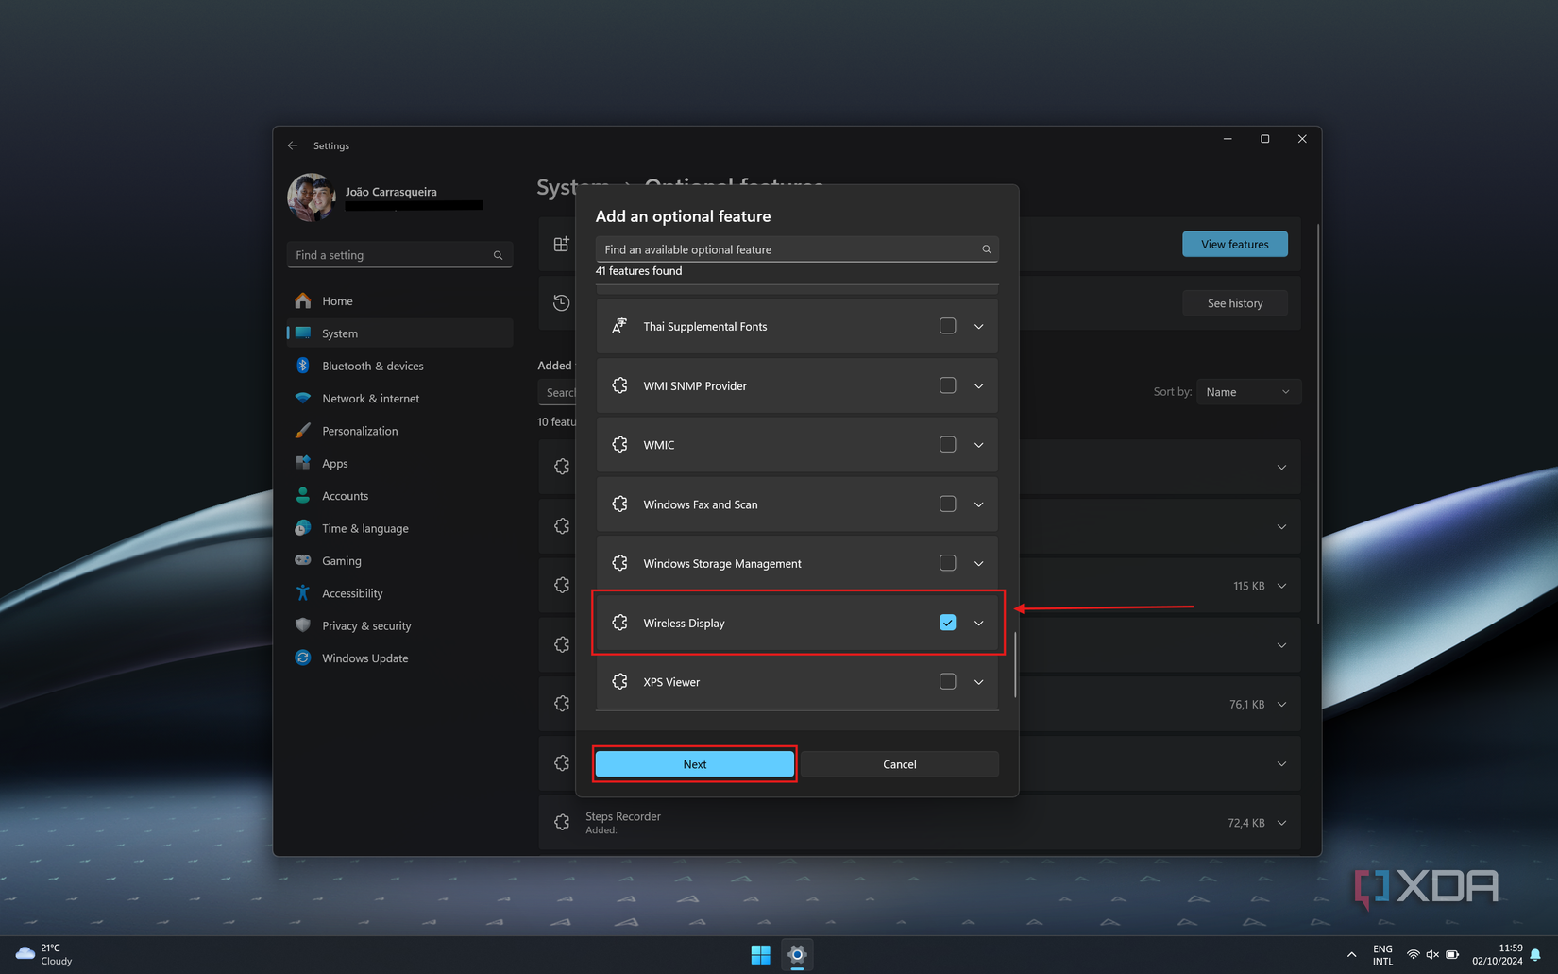Open Privacy & security settings section
Screen dimensions: 1558x974
tap(366, 625)
